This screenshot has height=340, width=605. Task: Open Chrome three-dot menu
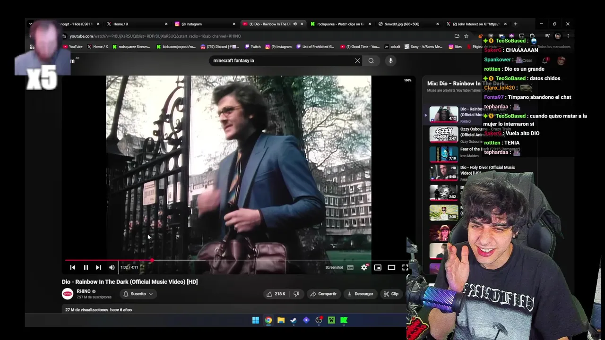[568, 36]
